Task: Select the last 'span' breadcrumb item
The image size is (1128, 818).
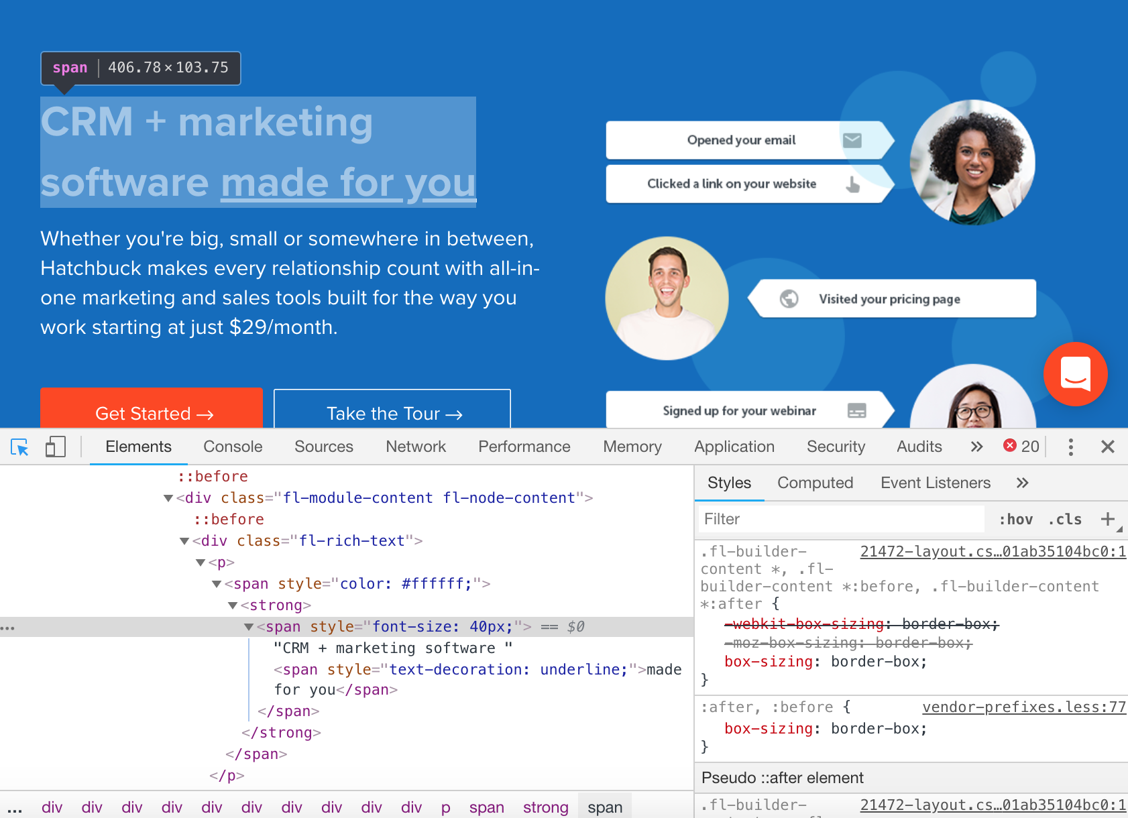Action: point(605,807)
